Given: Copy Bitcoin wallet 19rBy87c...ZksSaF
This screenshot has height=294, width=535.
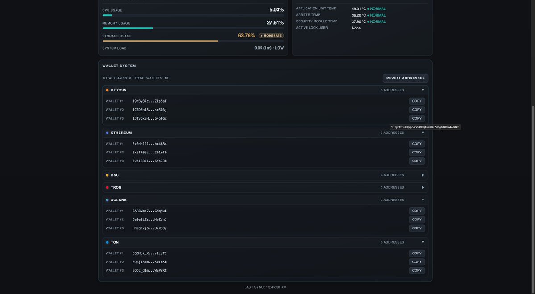Looking at the screenshot, I should tap(417, 101).
